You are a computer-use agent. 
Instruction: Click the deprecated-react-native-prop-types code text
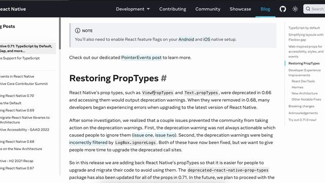[x=228, y=170]
